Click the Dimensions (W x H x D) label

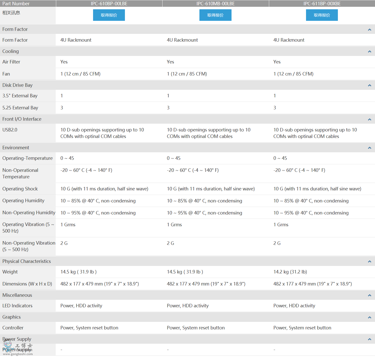point(27,284)
